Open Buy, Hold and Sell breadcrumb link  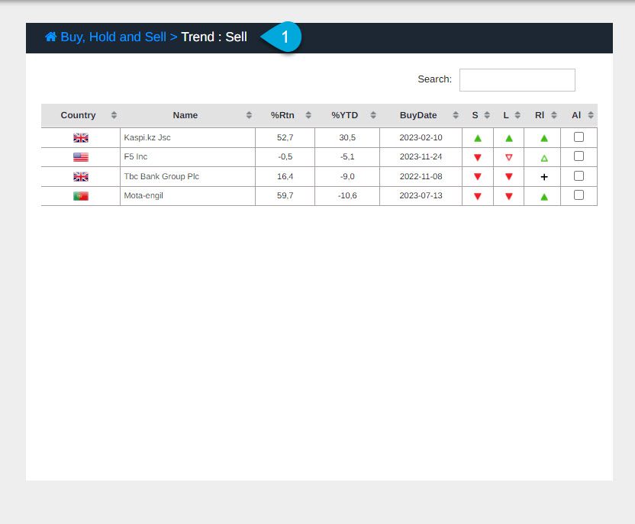click(113, 37)
